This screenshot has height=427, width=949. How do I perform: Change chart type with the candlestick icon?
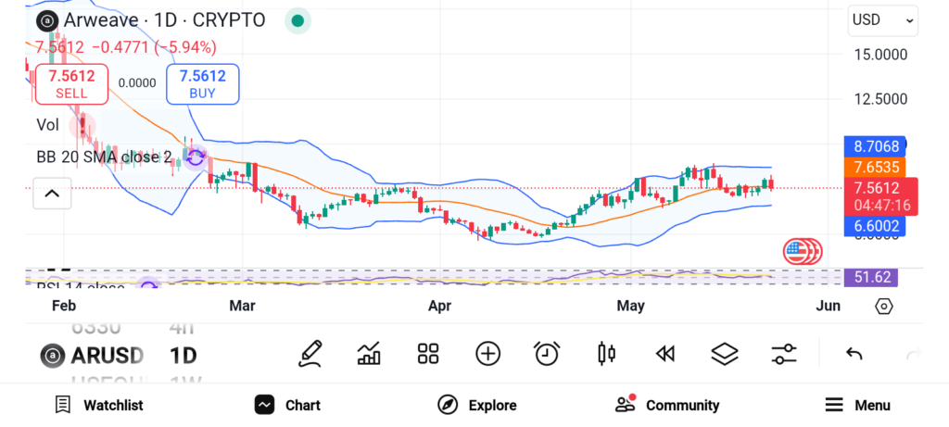click(x=606, y=354)
